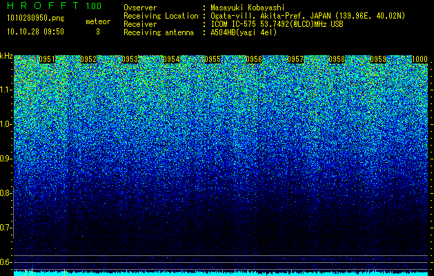Click the date stamp 10.10.28 09:50
Viewport: 434px width, 276px height.
[35, 32]
